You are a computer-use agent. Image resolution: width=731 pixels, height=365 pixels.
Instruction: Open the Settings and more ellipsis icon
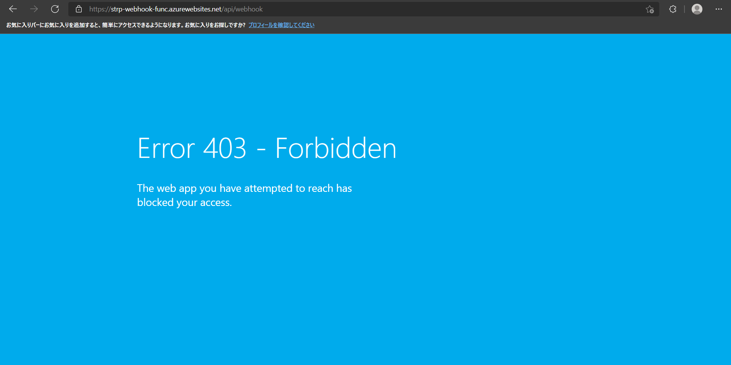coord(719,9)
